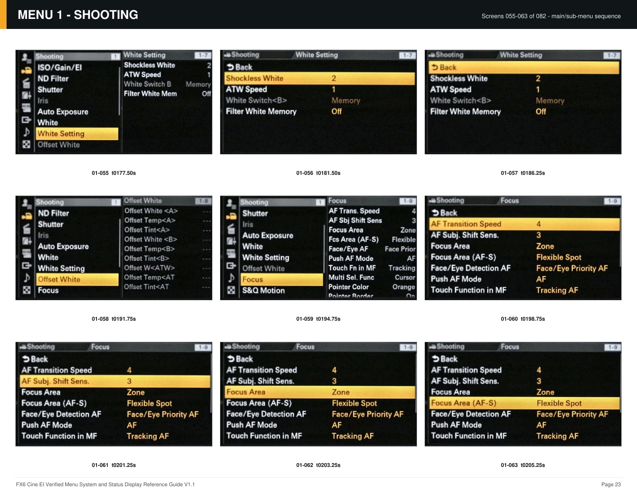Image resolution: width=637 pixels, height=492 pixels.
Task: Select the orange Shooting camera icon in screen 01-058
Action: 27,216
